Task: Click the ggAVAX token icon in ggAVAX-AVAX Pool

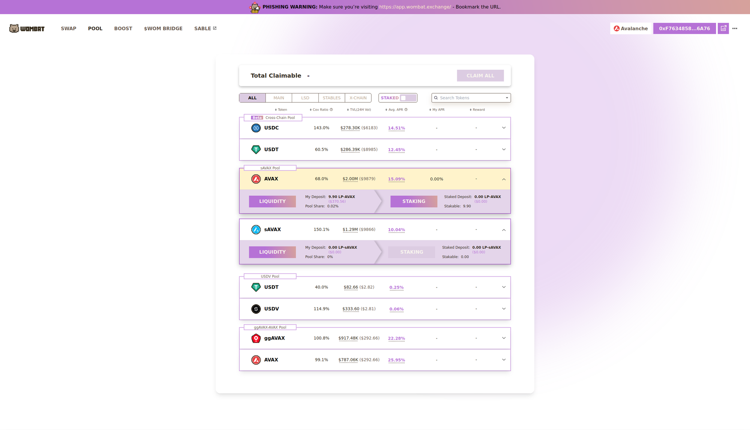Action: click(255, 338)
